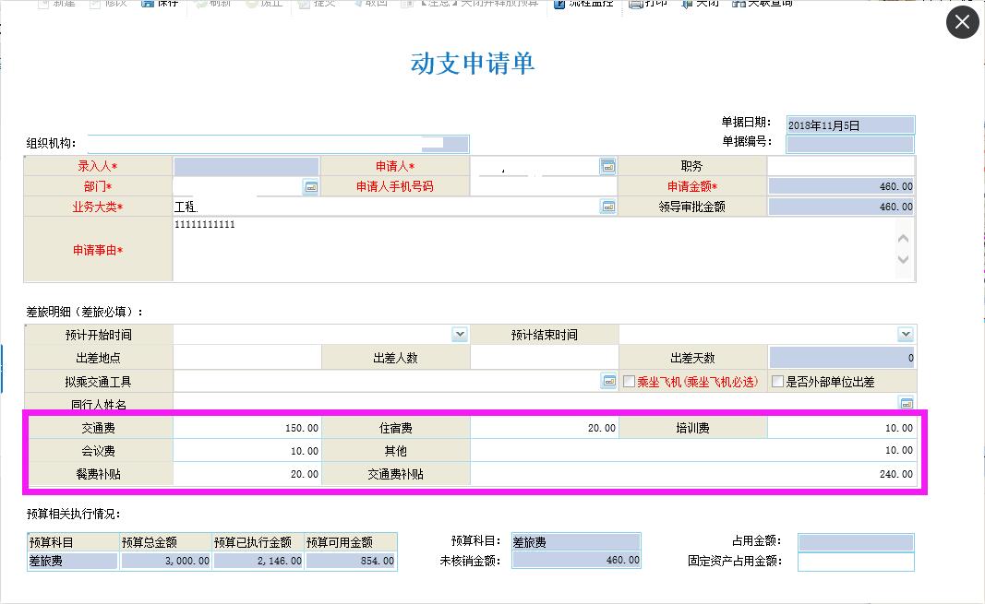
Task: Click into the 申请事由 text area
Action: pyautogui.click(x=531, y=249)
